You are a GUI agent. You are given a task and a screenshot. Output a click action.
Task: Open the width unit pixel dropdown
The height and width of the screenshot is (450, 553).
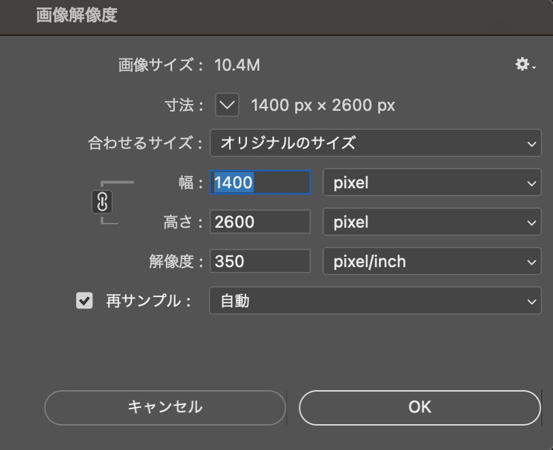tap(432, 183)
